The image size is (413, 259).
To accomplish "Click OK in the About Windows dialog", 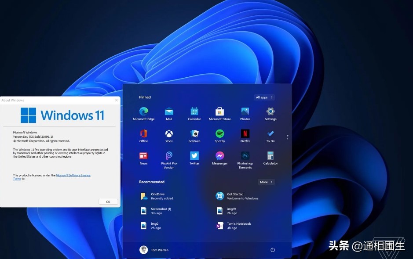I will tap(108, 201).
